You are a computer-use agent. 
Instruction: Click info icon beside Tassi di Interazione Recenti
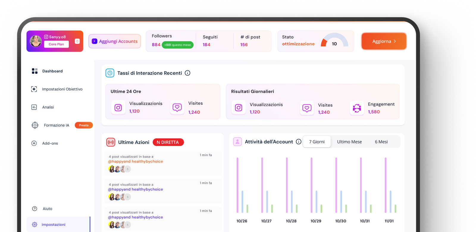pos(187,73)
